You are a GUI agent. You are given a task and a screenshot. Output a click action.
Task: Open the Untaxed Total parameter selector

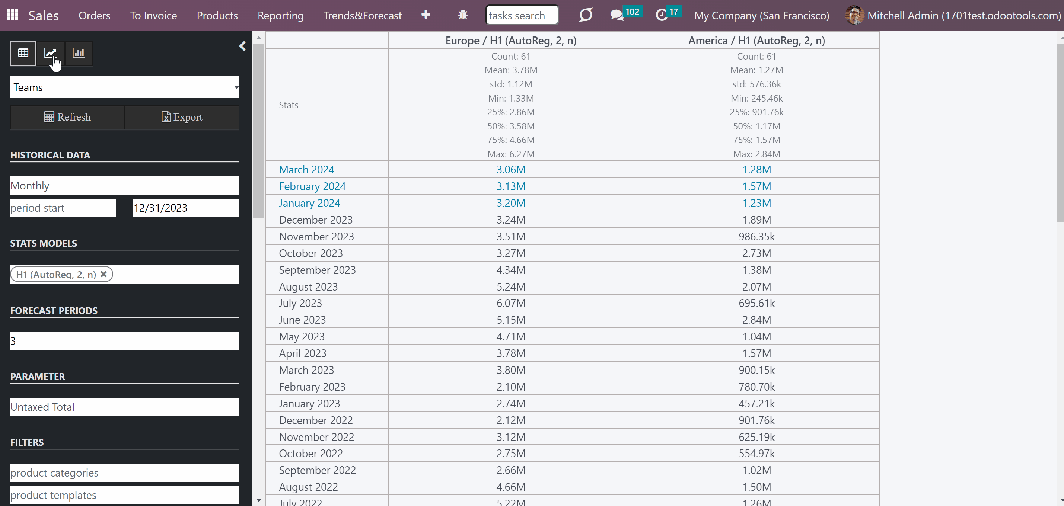(125, 407)
